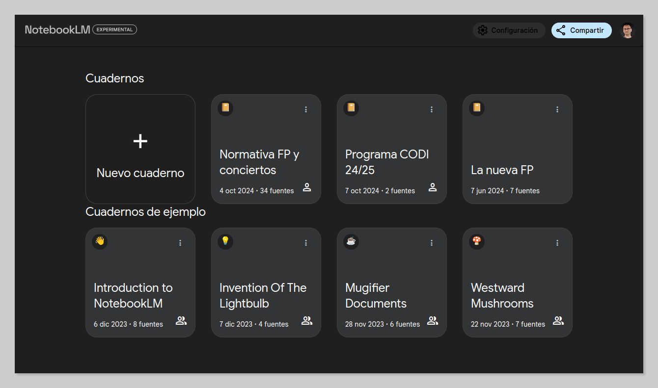The image size is (658, 388).
Task: Open the La nueva FP notebook
Action: pos(518,149)
